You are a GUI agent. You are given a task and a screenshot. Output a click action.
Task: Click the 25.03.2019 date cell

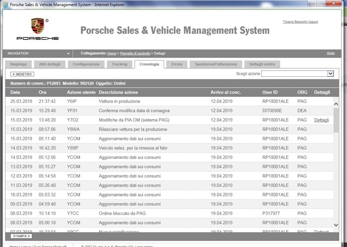pyautogui.click(x=21, y=101)
